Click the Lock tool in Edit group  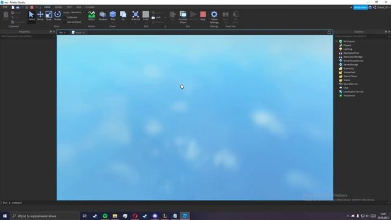pyautogui.click(x=156, y=18)
